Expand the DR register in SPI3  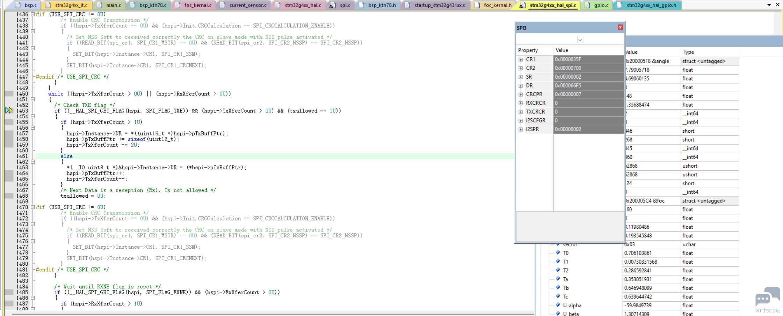[x=521, y=86]
